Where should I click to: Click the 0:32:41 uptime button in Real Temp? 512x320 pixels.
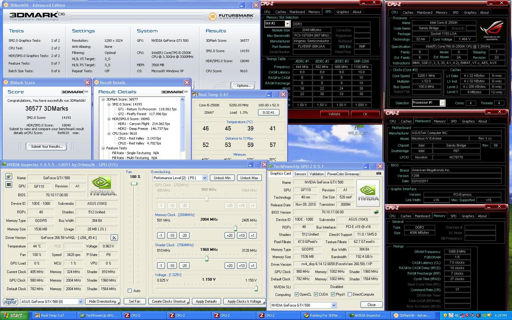point(268,112)
